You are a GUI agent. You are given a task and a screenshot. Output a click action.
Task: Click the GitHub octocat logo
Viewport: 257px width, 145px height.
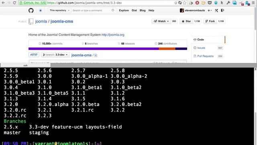(31, 10)
